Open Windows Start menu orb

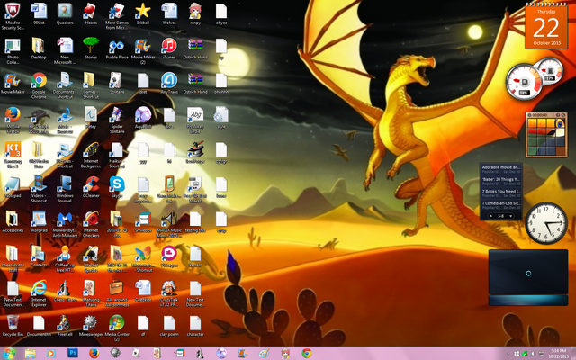tap(9, 354)
